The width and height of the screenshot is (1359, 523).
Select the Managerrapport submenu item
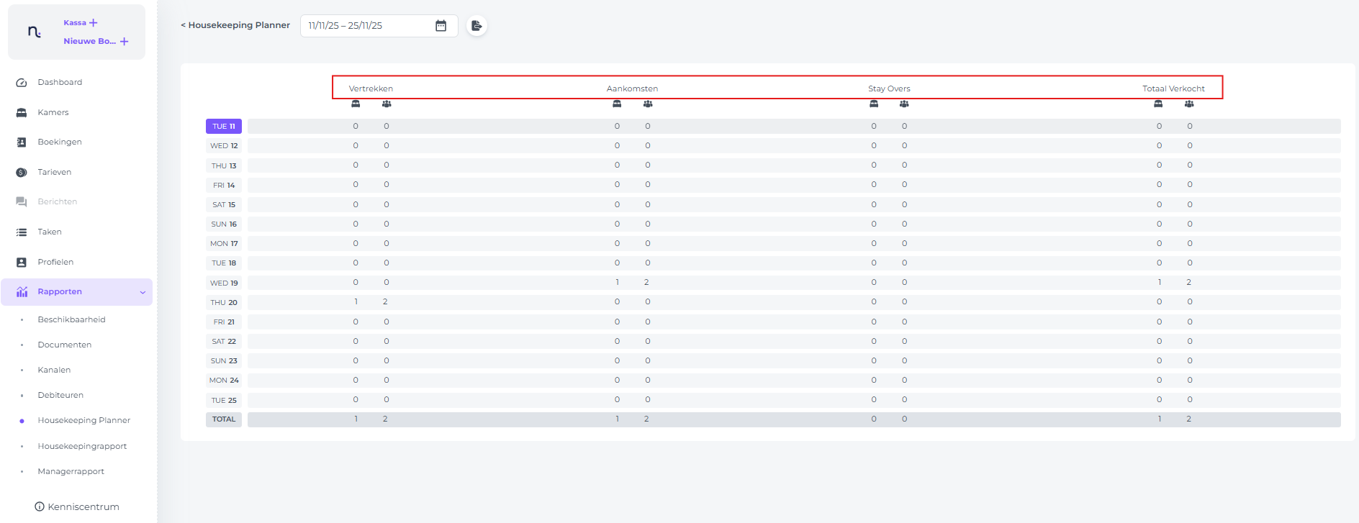point(71,471)
